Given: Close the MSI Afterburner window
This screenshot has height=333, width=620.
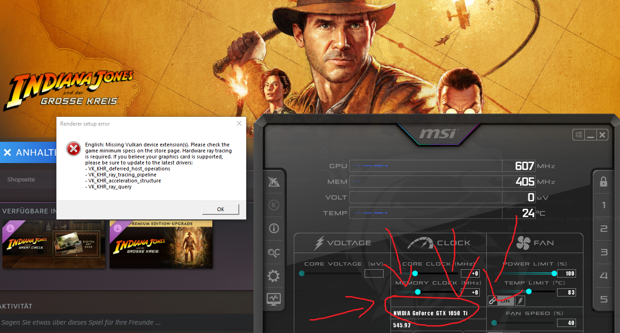Looking at the screenshot, I should pyautogui.click(x=602, y=135).
